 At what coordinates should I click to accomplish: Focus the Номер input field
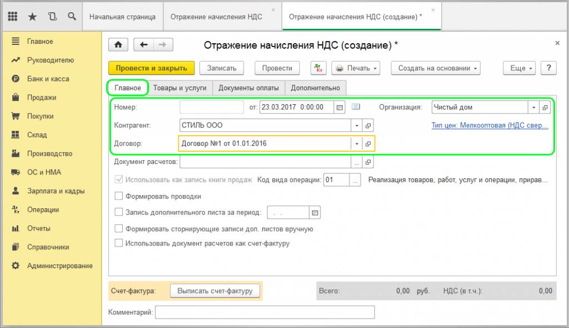click(x=212, y=107)
